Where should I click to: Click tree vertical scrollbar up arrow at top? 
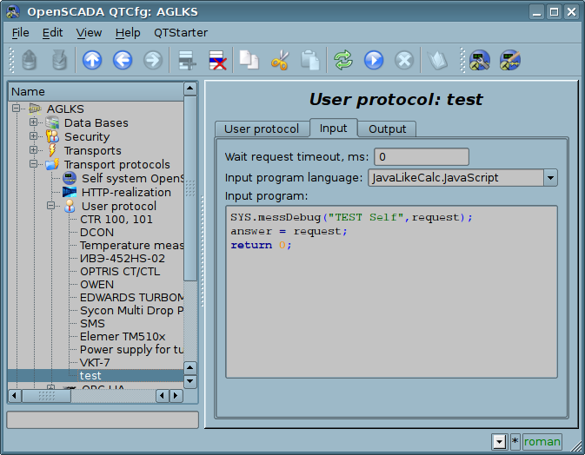189,89
